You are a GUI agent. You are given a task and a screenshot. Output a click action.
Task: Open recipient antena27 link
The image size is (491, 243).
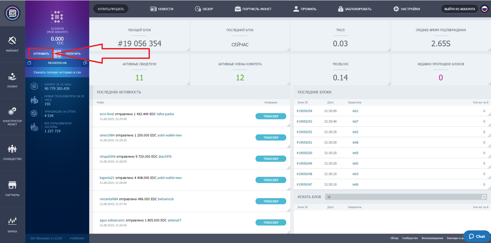[175, 220]
